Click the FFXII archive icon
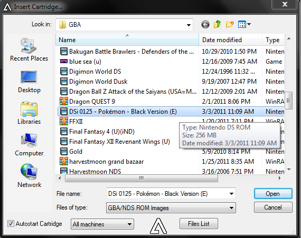The width and height of the screenshot is (301, 238). pyautogui.click(x=64, y=121)
